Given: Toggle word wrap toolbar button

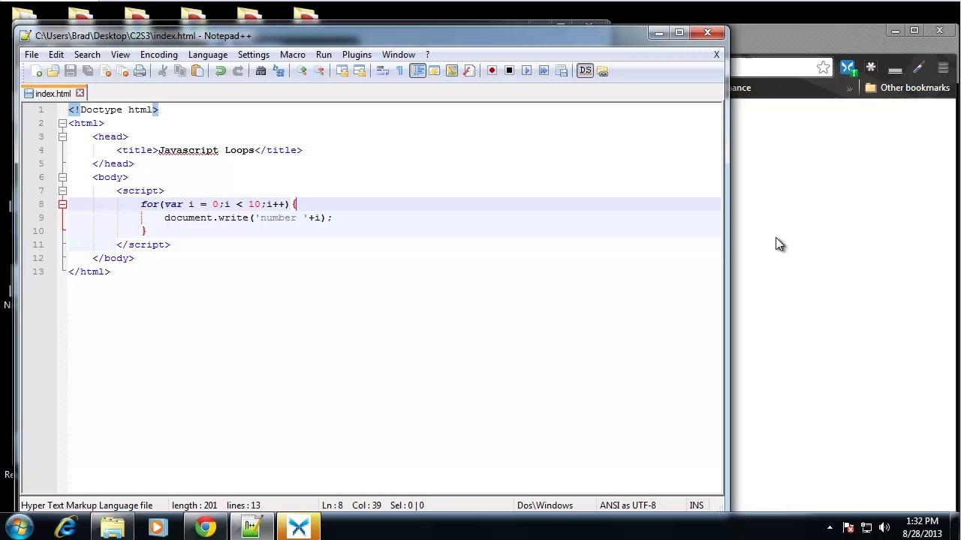Looking at the screenshot, I should (382, 70).
